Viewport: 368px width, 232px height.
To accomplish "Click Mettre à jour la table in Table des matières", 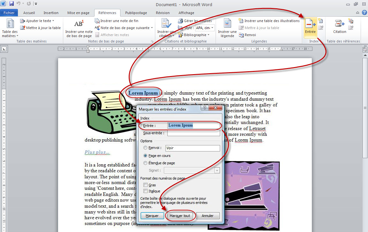I will [40, 28].
